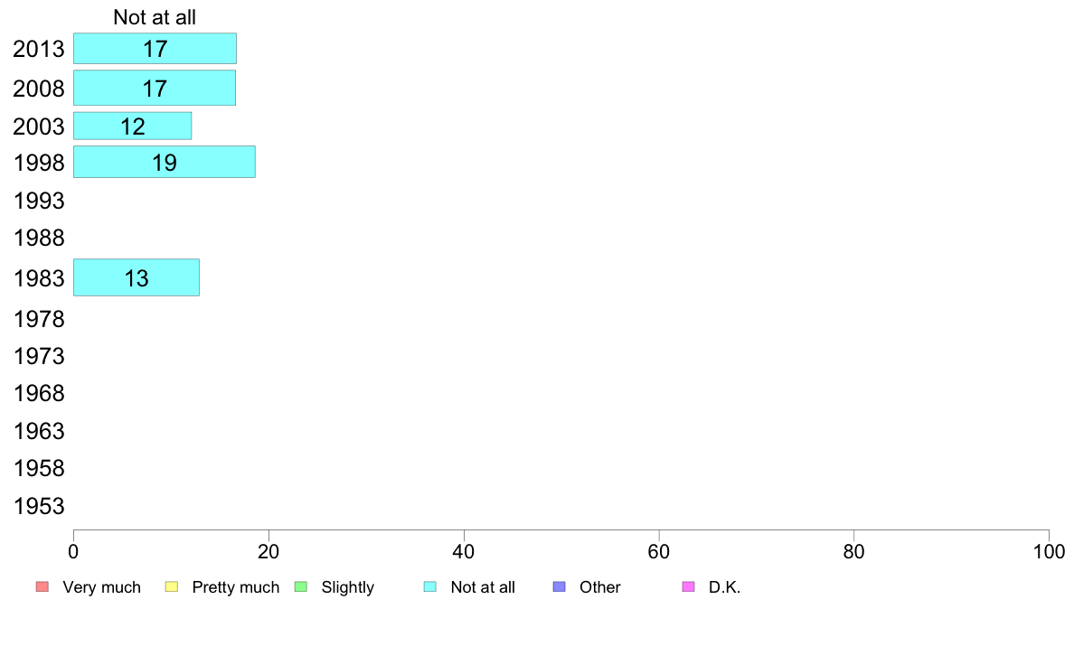Click the 1998 bar showing 19
Screen dimensions: 1074x665
click(165, 163)
